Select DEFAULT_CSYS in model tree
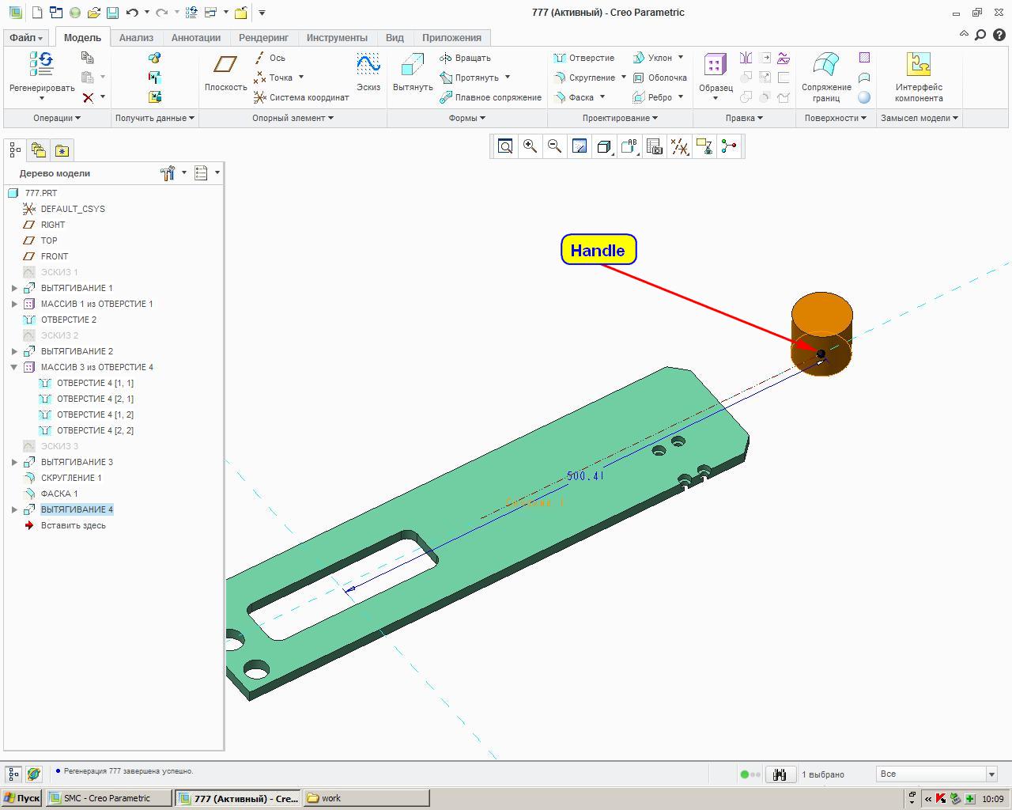The width and height of the screenshot is (1012, 810). 73,209
